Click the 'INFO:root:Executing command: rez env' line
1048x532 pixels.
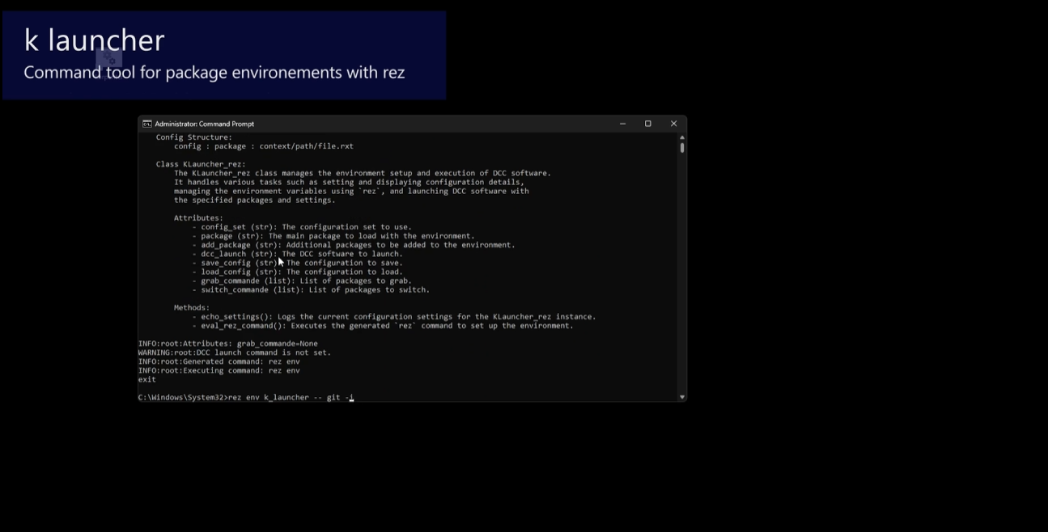click(219, 370)
